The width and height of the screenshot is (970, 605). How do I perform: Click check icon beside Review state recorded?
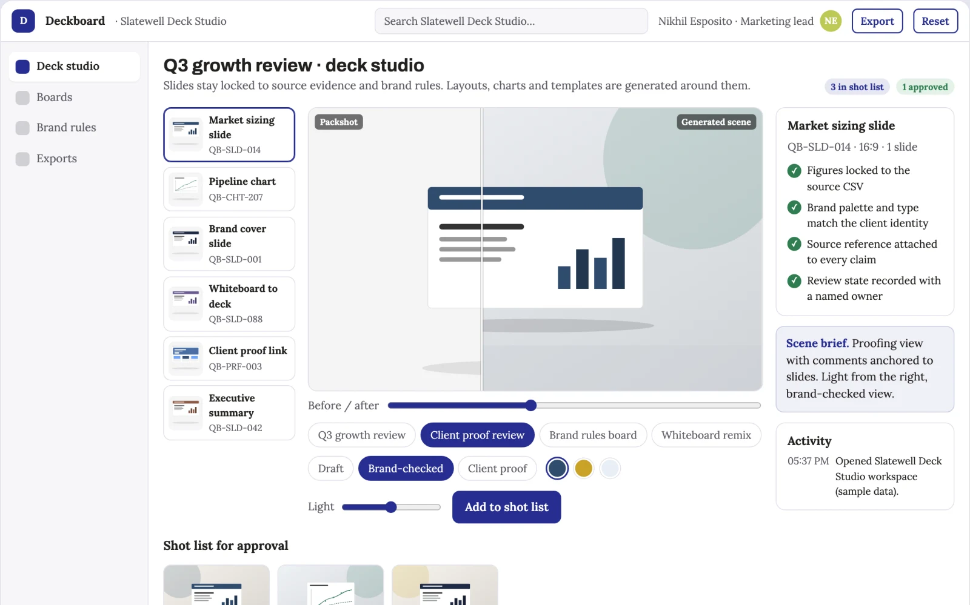(794, 281)
